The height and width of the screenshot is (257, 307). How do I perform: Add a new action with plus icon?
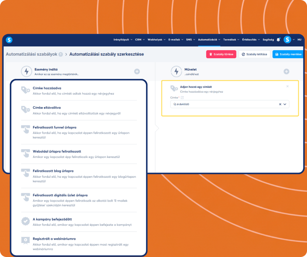point(286,71)
